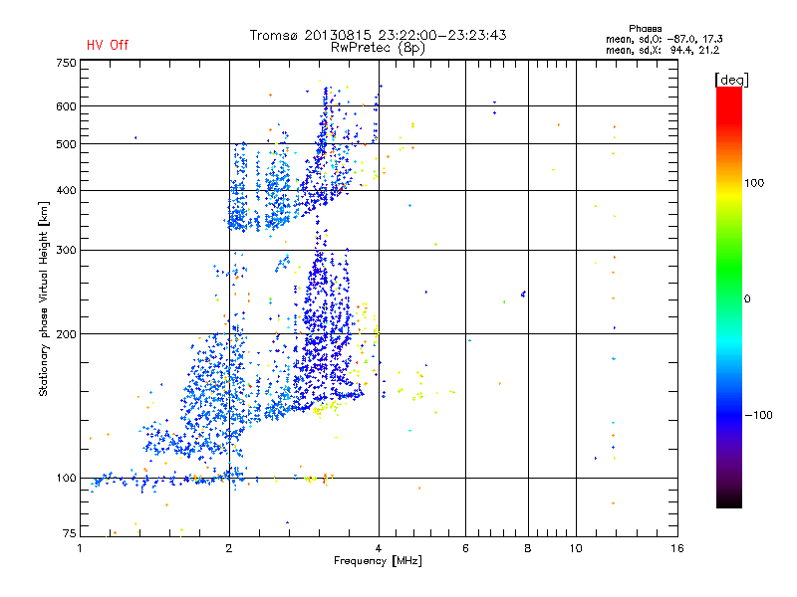
Task: Click the y-axis label '300'
Action: point(66,251)
